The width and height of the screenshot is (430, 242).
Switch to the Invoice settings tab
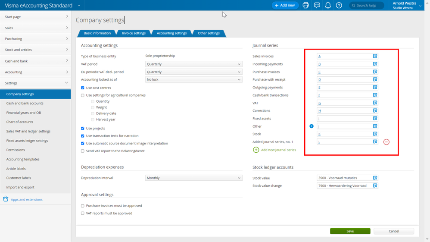point(134,33)
